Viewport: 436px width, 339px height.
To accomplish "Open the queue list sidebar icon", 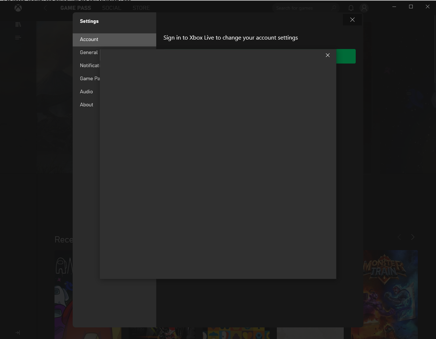I will pos(18,38).
